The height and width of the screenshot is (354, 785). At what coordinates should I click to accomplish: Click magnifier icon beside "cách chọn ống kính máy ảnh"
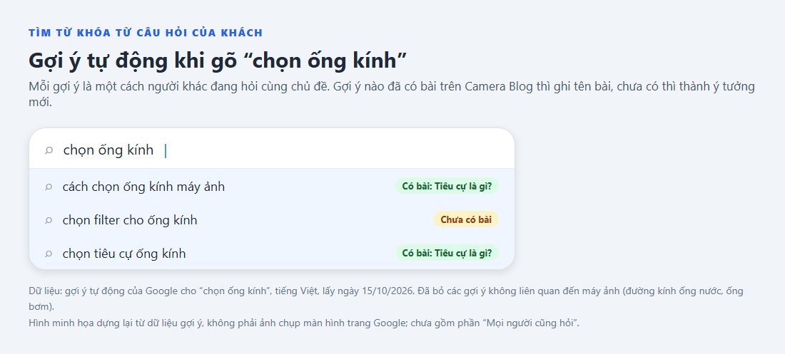click(49, 187)
